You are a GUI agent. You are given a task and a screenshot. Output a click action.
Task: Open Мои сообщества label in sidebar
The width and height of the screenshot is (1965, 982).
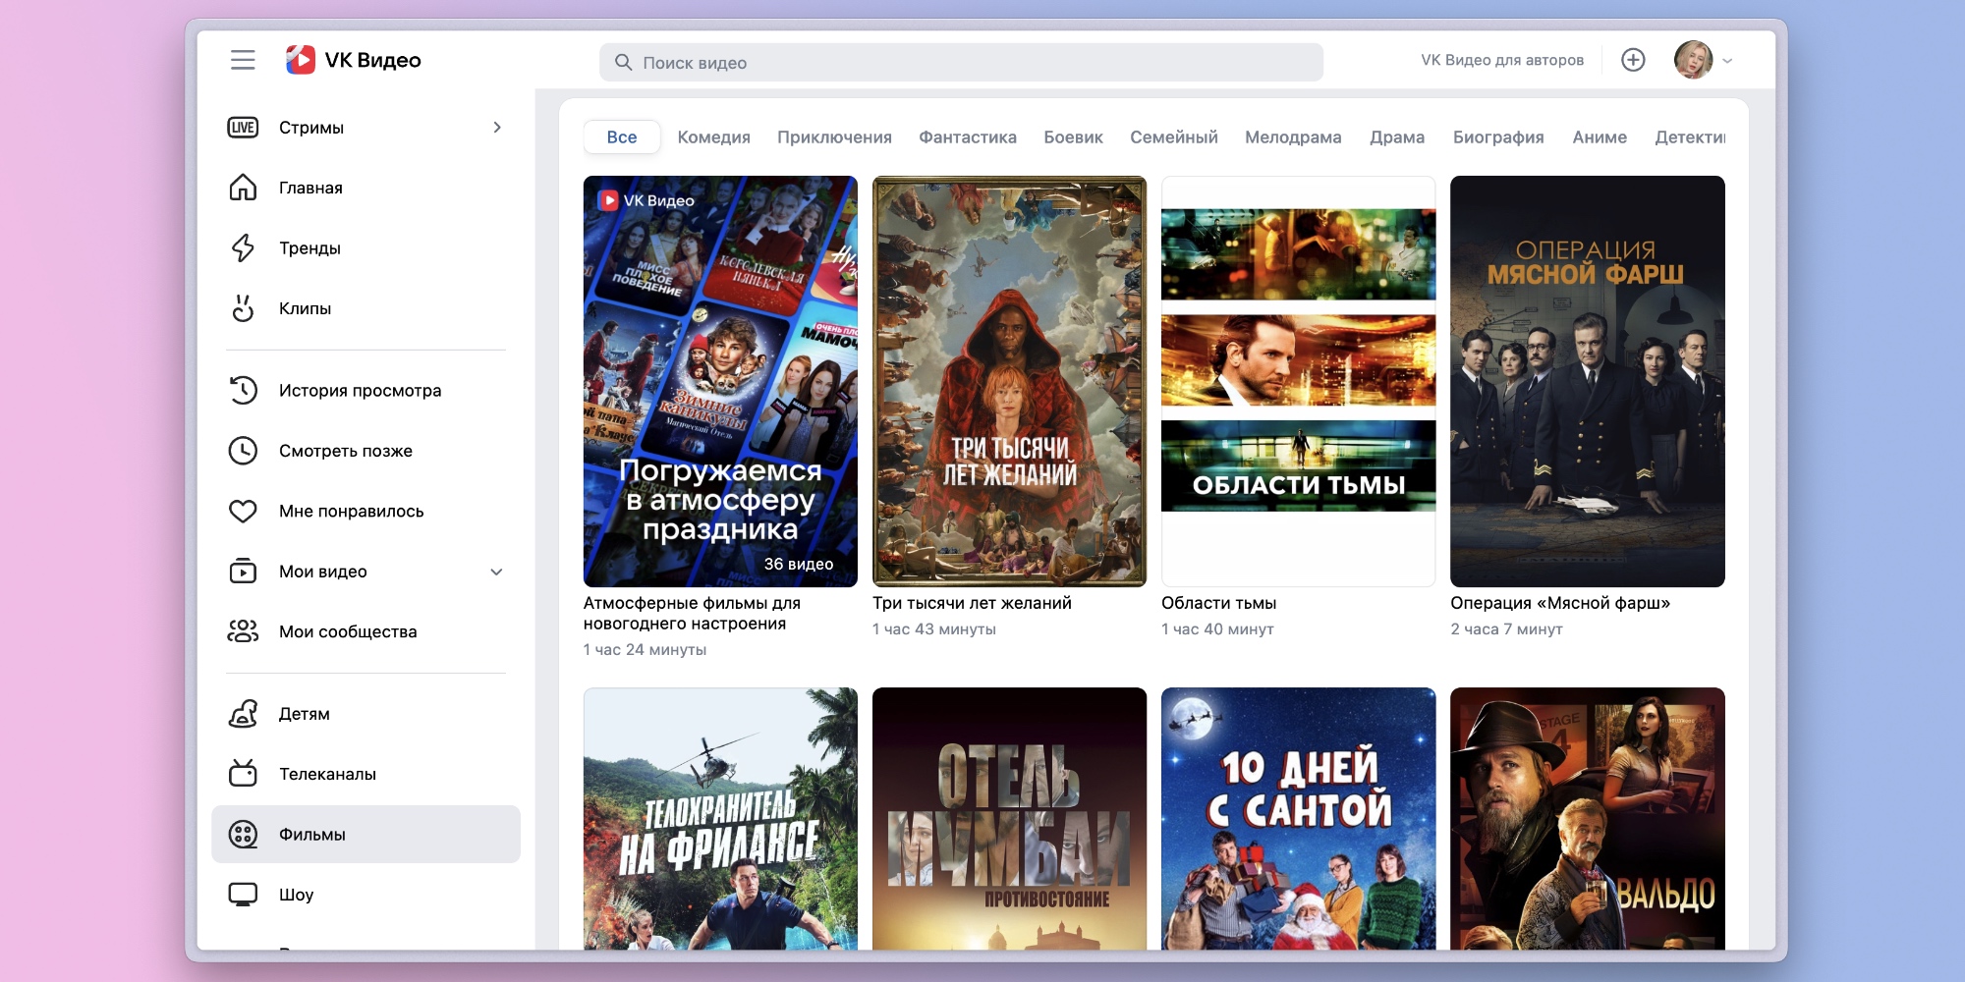click(348, 631)
